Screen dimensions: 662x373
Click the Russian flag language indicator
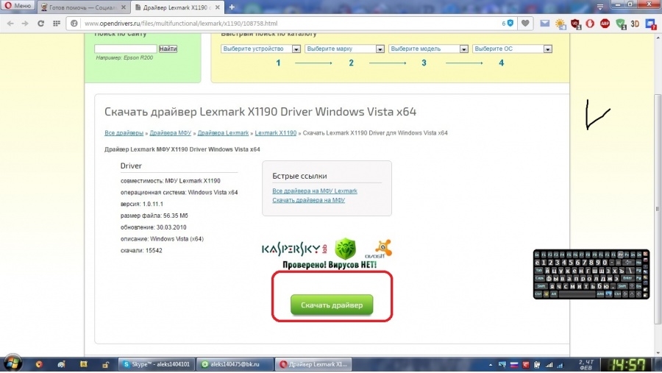click(514, 365)
